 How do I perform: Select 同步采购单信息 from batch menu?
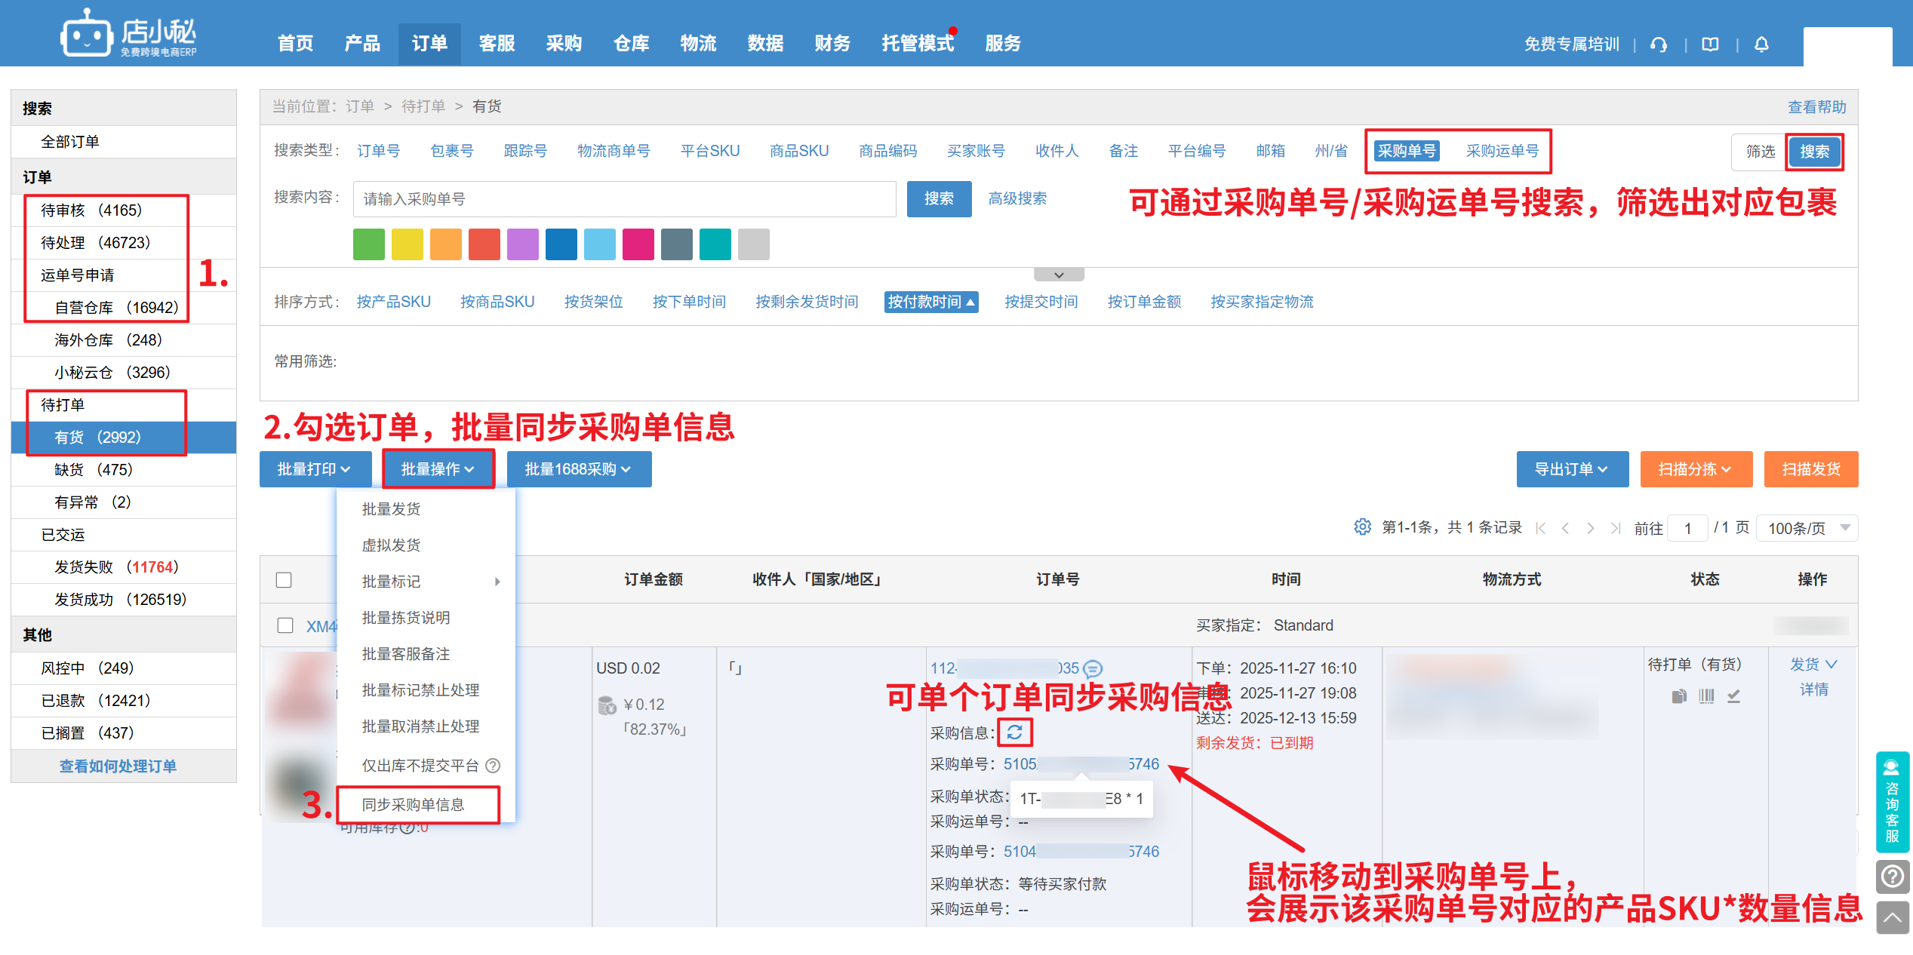(x=414, y=805)
